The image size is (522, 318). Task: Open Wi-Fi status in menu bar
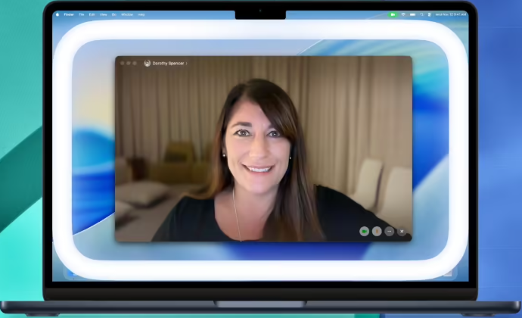(403, 14)
